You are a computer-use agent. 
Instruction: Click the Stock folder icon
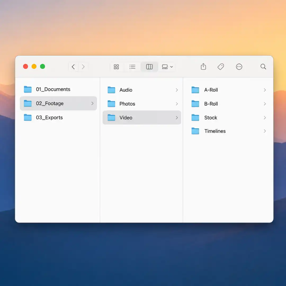pos(195,118)
